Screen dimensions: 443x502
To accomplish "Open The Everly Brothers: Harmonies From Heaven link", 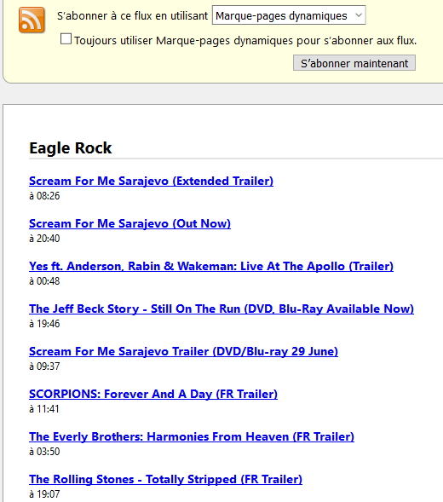I will pyautogui.click(x=192, y=436).
